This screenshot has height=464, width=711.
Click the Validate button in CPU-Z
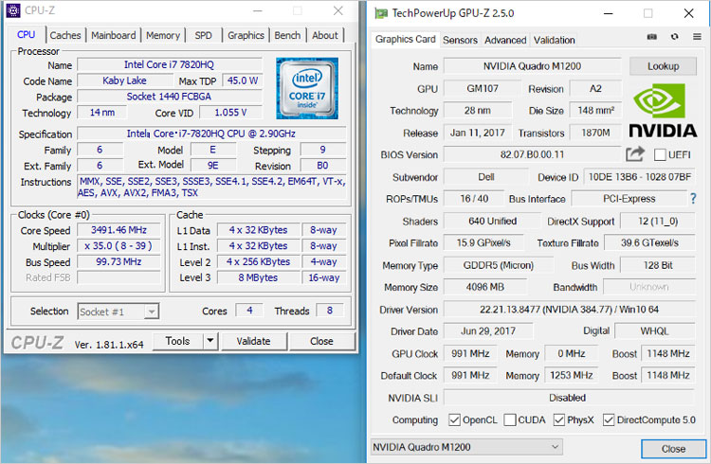click(253, 341)
